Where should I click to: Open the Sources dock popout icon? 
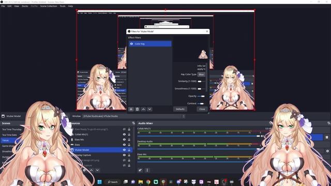pyautogui.click(x=133, y=123)
